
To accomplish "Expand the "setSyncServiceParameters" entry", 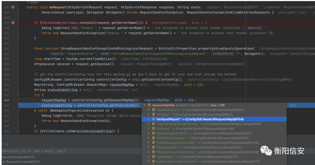I will (148, 162).
